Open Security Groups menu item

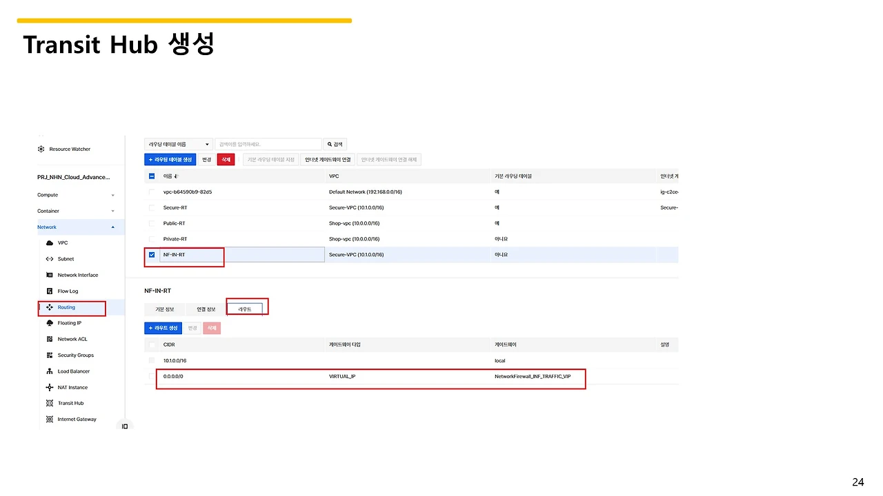coord(75,355)
